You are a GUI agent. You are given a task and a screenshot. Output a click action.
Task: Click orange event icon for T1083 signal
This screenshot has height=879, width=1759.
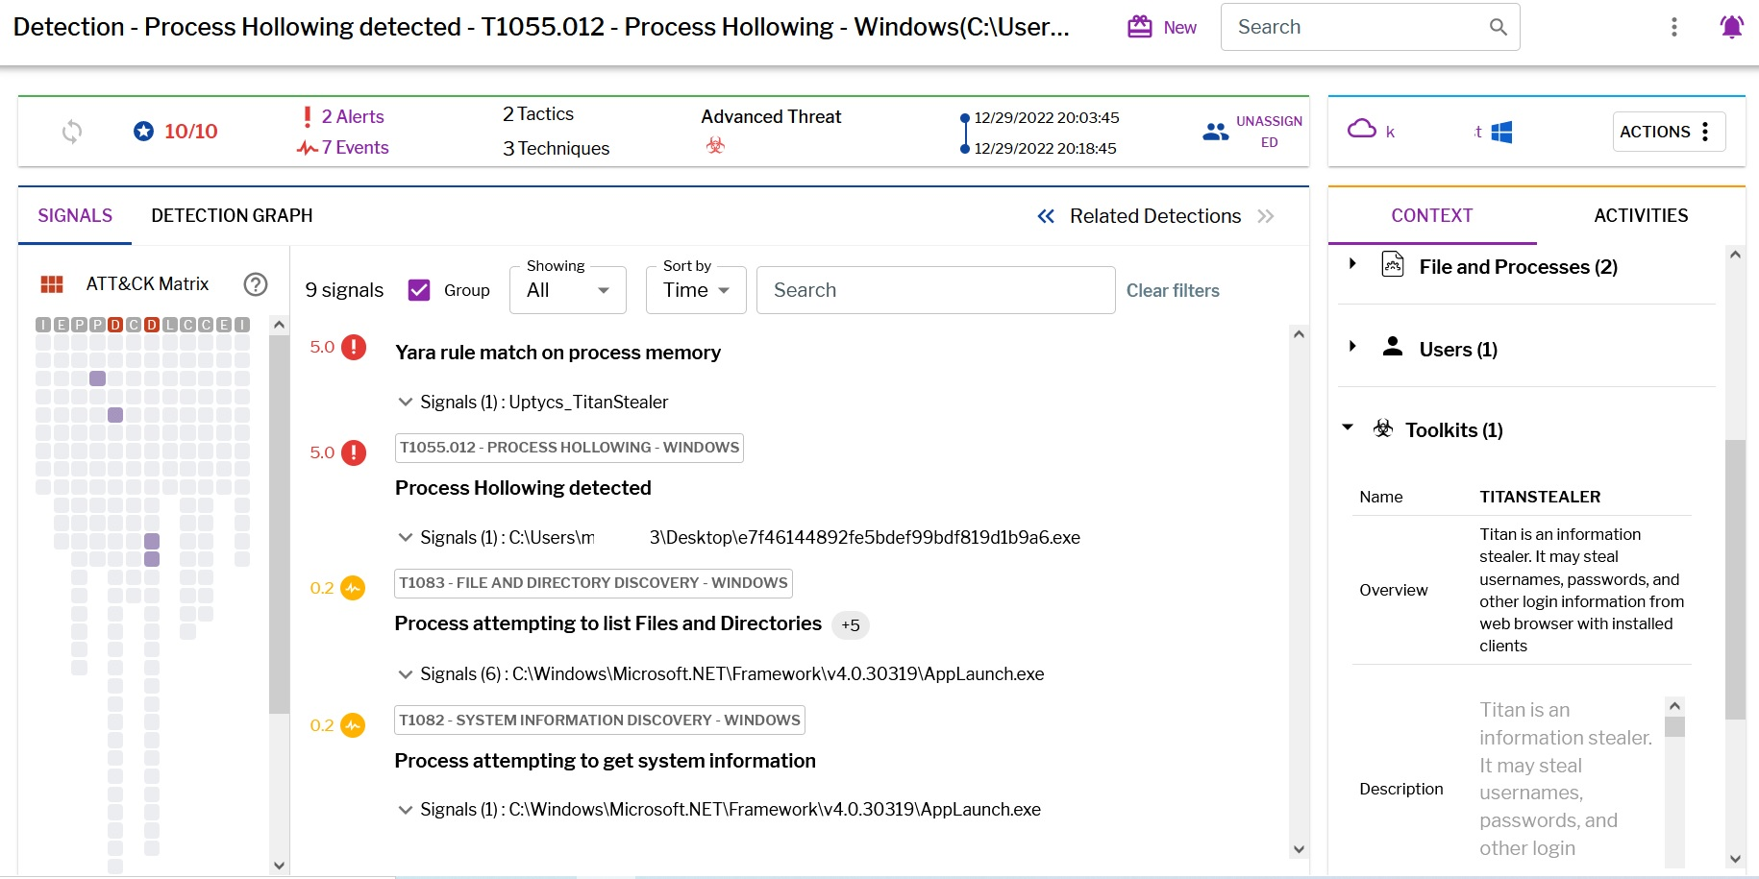tap(353, 588)
